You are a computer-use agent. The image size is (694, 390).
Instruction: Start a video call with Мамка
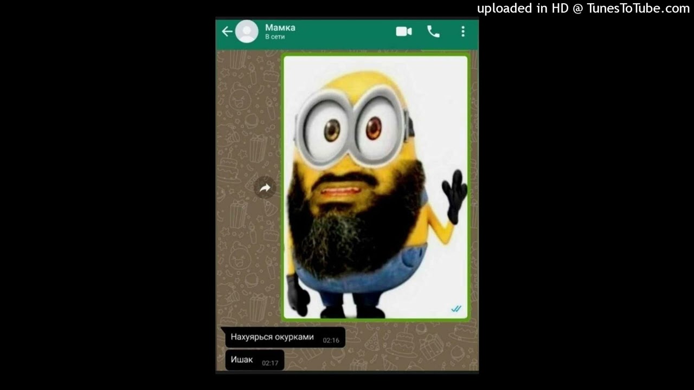[x=404, y=31]
